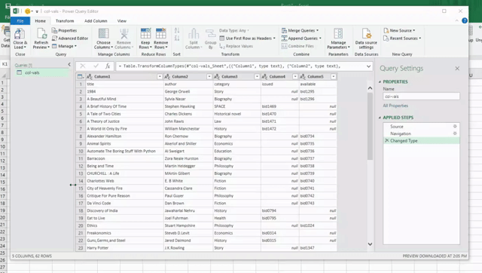482x273 pixels.
Task: Open the Source step settings gear
Action: click(x=455, y=126)
